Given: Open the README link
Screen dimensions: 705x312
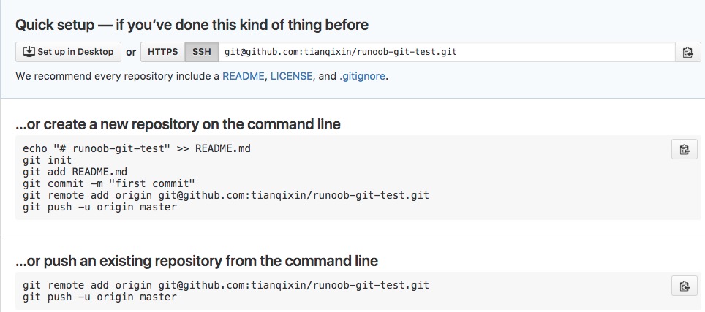Looking at the screenshot, I should pos(244,76).
